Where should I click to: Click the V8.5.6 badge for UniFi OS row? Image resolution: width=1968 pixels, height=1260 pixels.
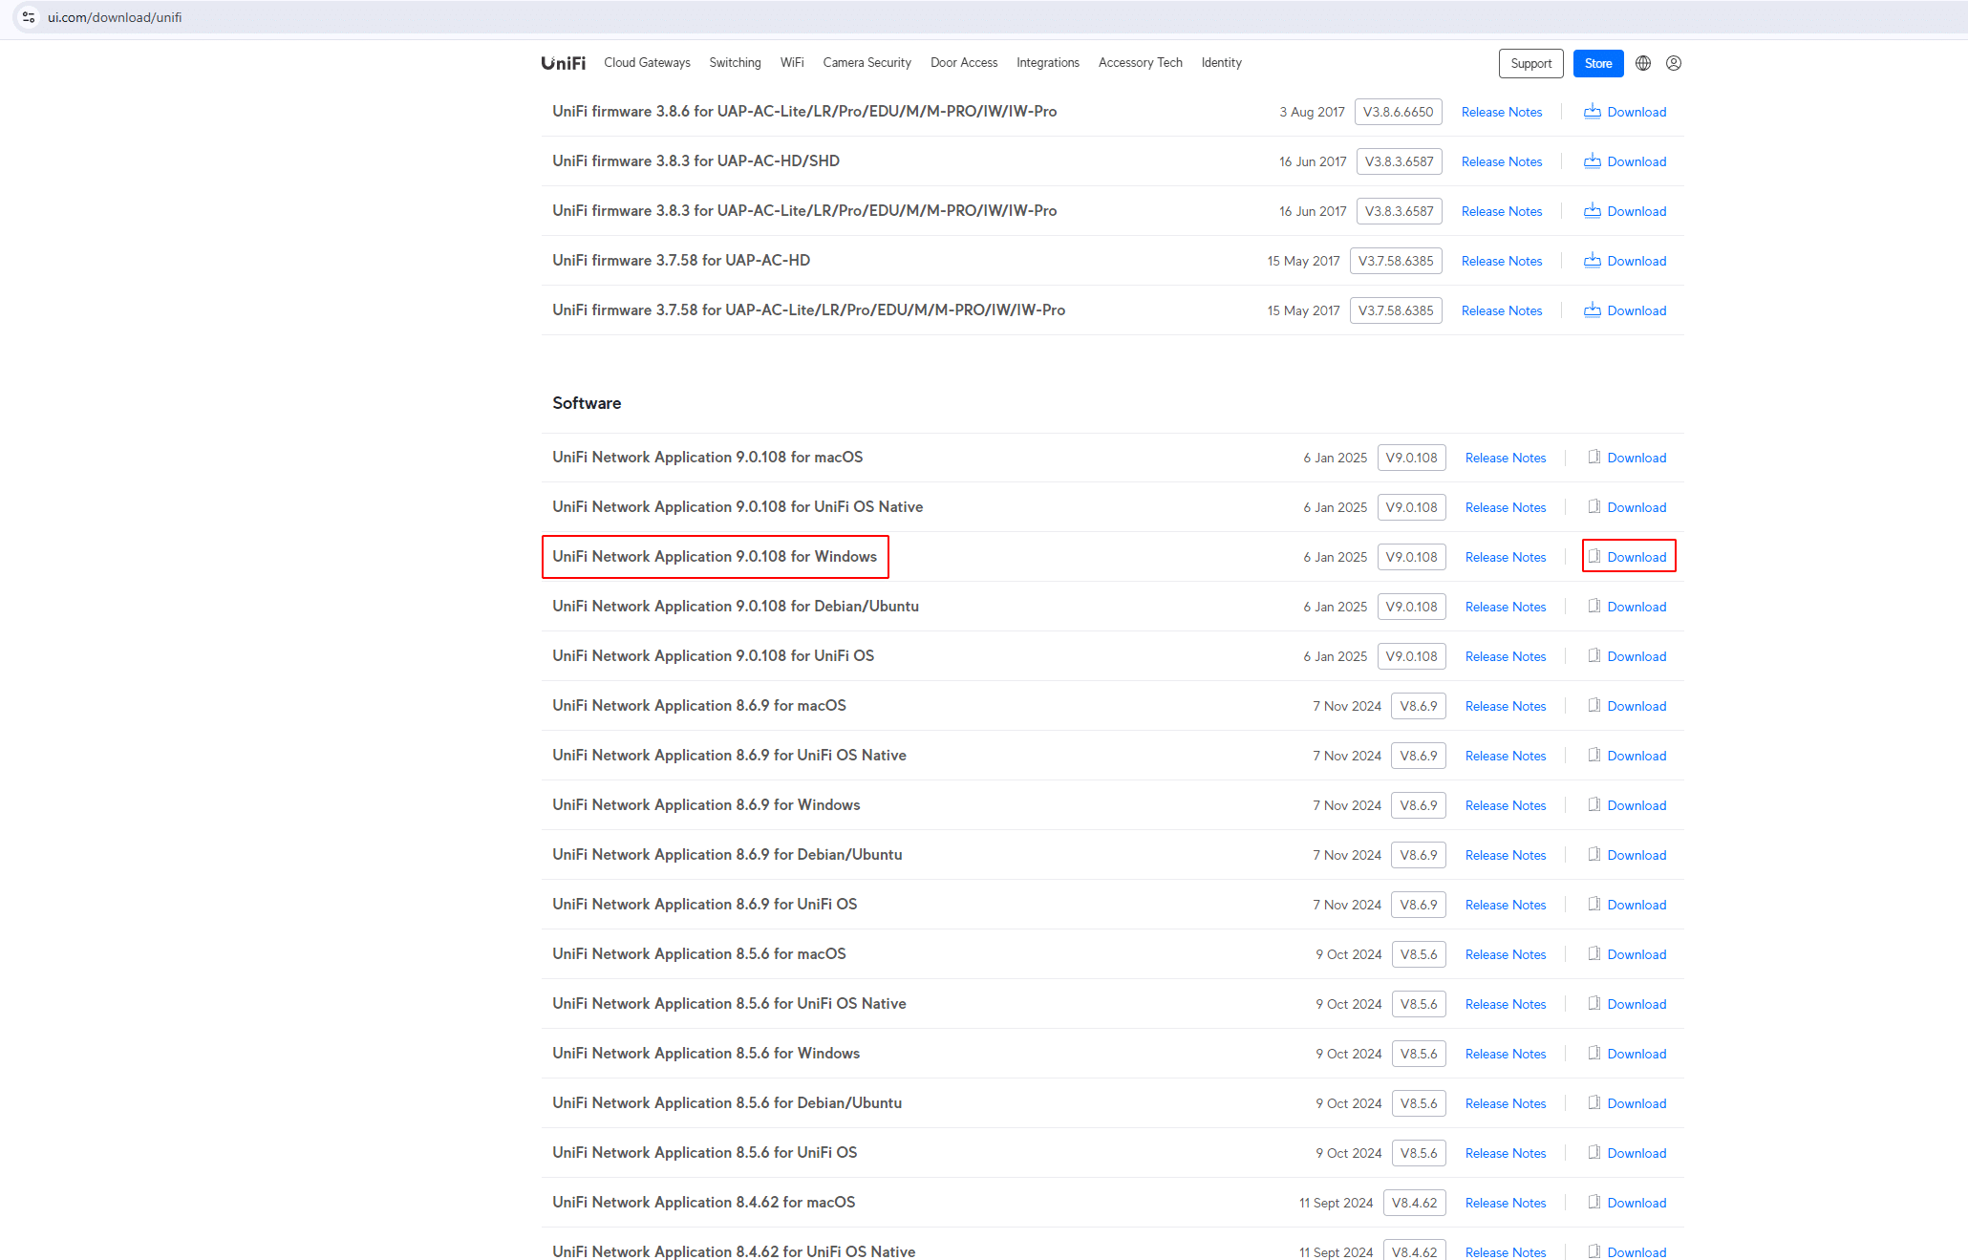1419,1153
